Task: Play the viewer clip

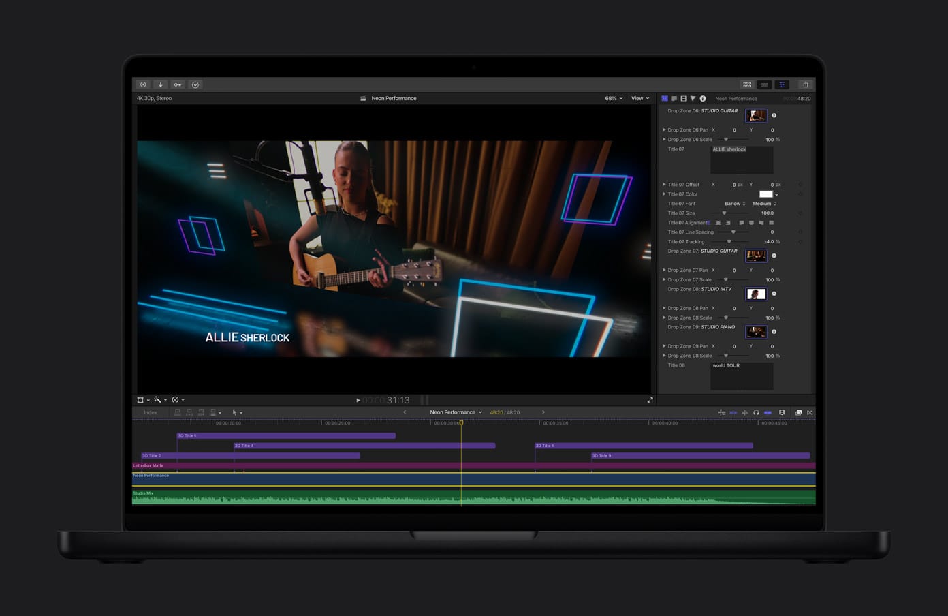Action: coord(358,401)
